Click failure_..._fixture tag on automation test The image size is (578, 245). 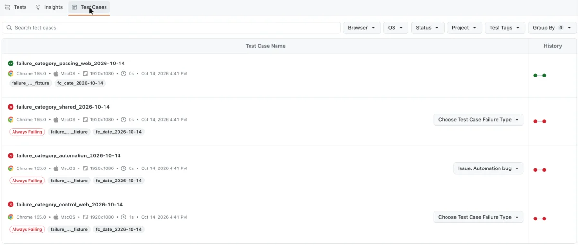click(x=69, y=181)
